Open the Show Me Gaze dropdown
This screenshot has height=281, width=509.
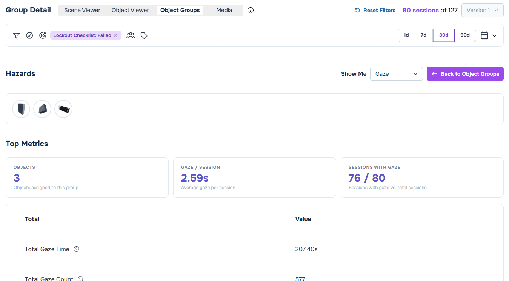396,74
